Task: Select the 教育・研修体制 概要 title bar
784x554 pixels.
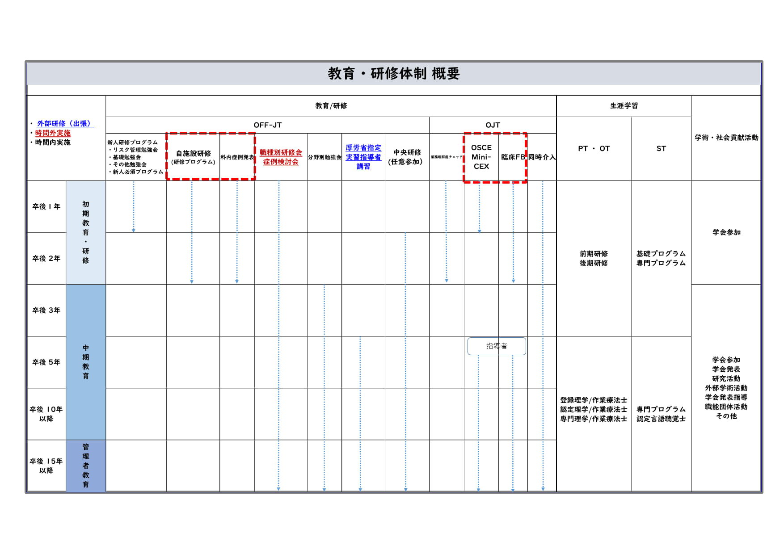Action: pos(393,74)
